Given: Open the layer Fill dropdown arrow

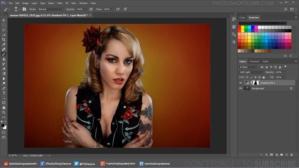Looking at the screenshot, I should click(x=285, y=77).
